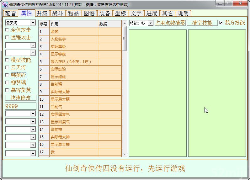Open the 技能 dropdown list
Viewport: 250px width, 180px height.
[x=150, y=23]
